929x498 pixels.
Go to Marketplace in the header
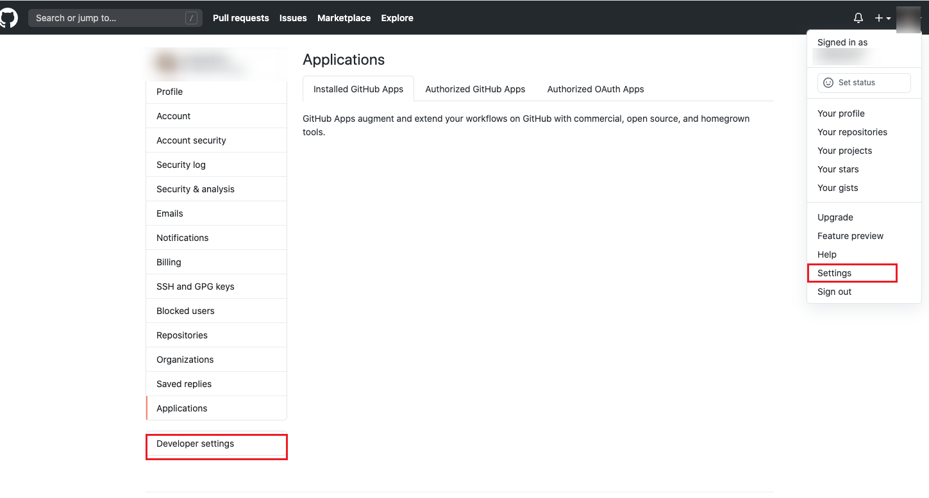point(344,18)
